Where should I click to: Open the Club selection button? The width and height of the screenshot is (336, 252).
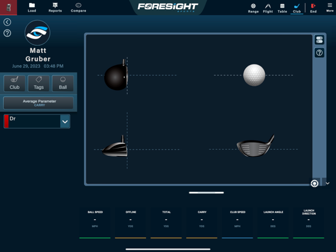click(15, 83)
